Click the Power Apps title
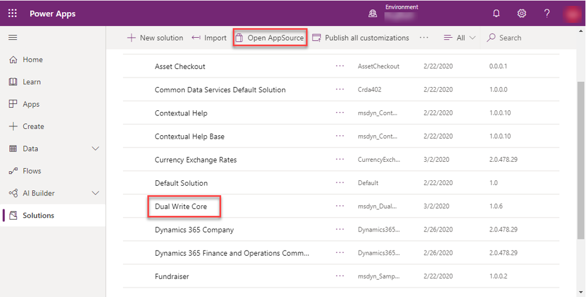586x297 pixels. (x=53, y=14)
